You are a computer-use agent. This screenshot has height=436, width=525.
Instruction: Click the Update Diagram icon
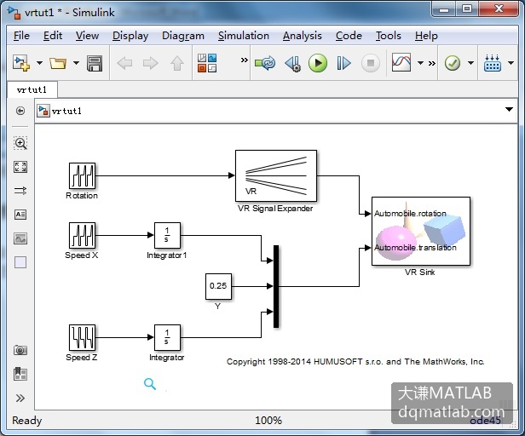pyautogui.click(x=265, y=63)
